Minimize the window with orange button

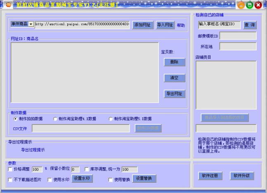pos(241,5)
